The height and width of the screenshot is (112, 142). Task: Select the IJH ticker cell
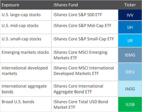tap(130, 27)
